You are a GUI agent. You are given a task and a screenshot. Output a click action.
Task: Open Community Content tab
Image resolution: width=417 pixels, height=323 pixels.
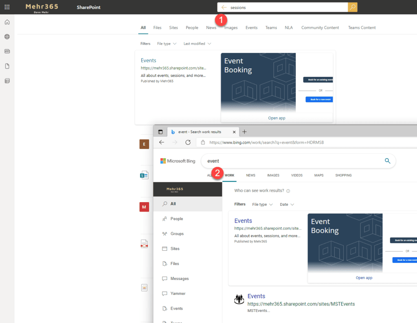pyautogui.click(x=320, y=28)
